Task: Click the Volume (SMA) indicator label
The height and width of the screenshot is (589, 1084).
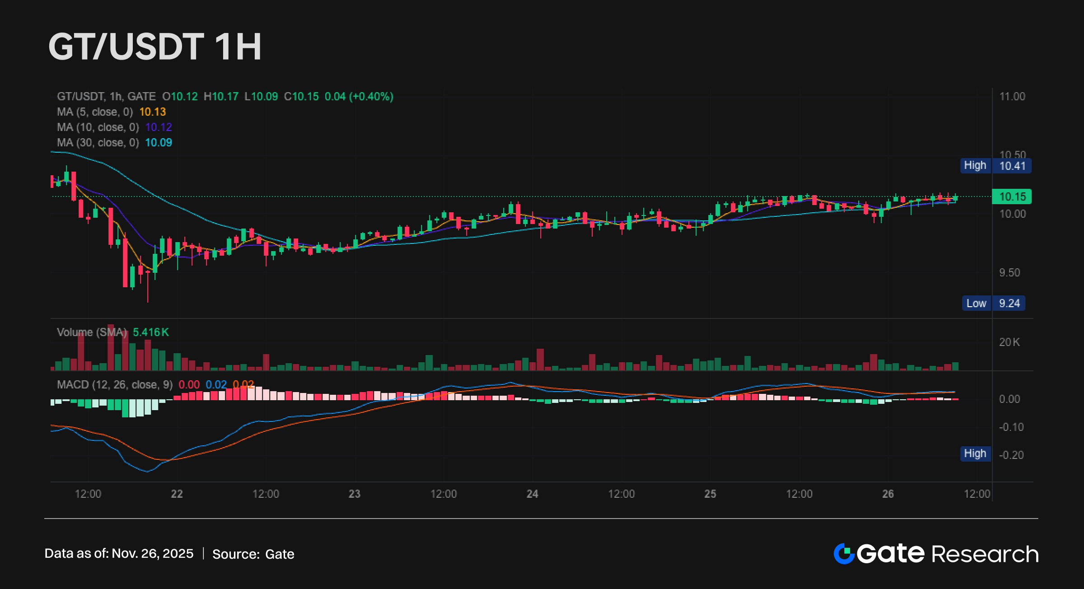Action: (x=92, y=332)
